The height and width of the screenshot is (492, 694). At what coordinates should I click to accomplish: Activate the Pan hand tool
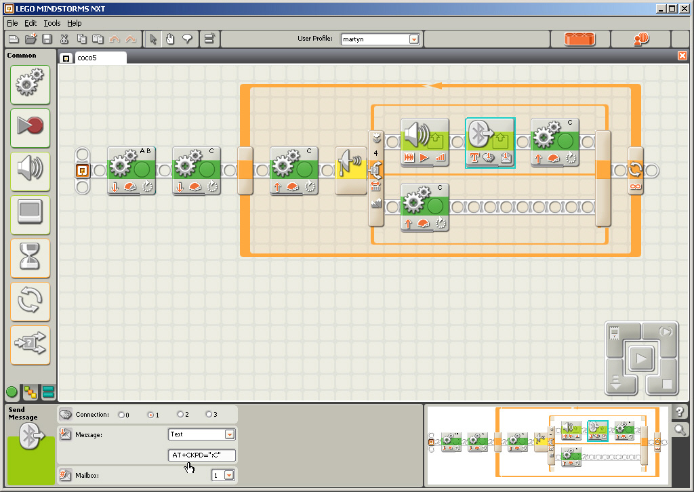point(170,39)
